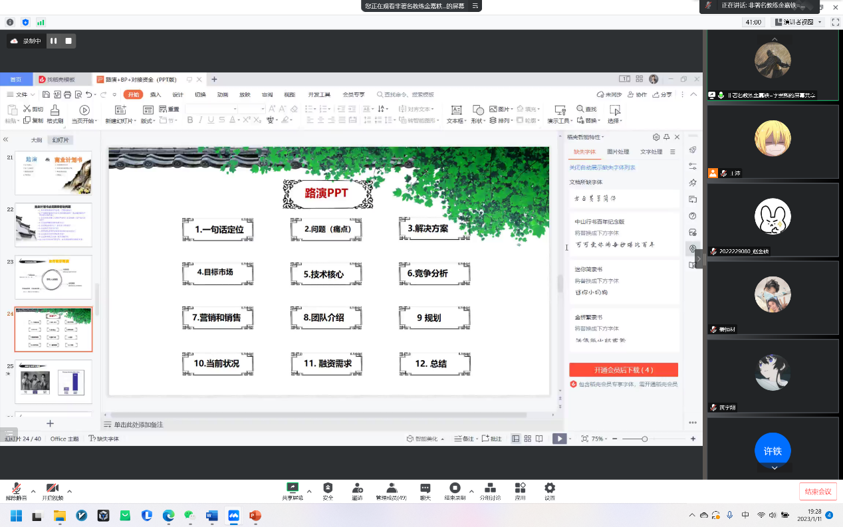843x527 pixels.
Task: Toggle bold text formatting
Action: 190,120
